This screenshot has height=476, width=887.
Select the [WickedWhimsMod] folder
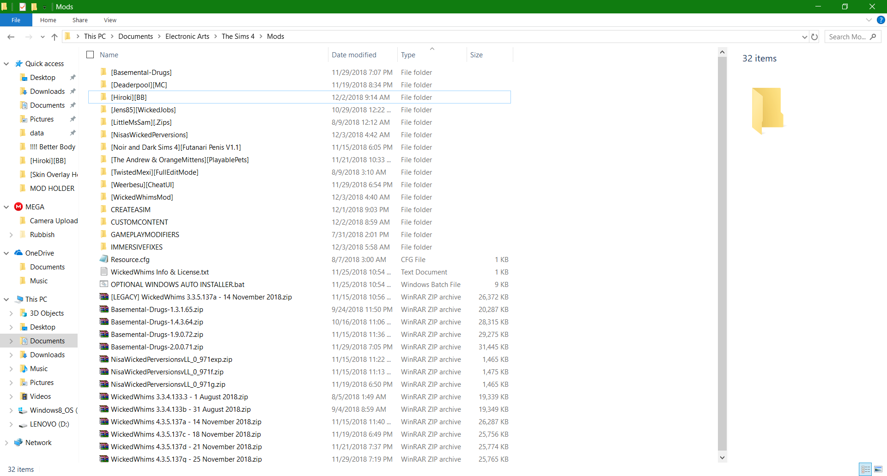point(142,197)
